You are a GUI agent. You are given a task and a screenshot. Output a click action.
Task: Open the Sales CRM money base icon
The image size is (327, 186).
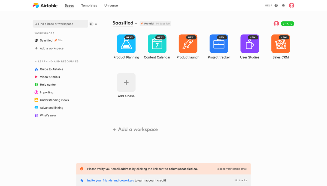coord(281,44)
